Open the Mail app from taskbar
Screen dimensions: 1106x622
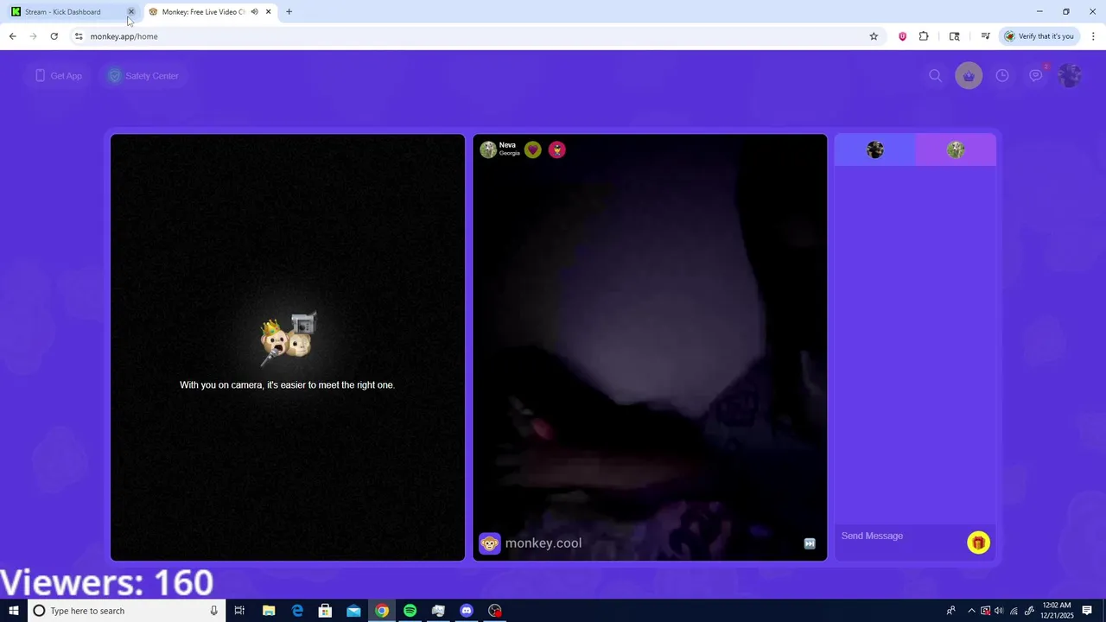tap(353, 611)
